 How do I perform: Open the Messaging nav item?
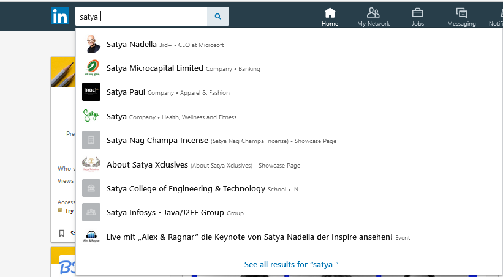tap(461, 17)
